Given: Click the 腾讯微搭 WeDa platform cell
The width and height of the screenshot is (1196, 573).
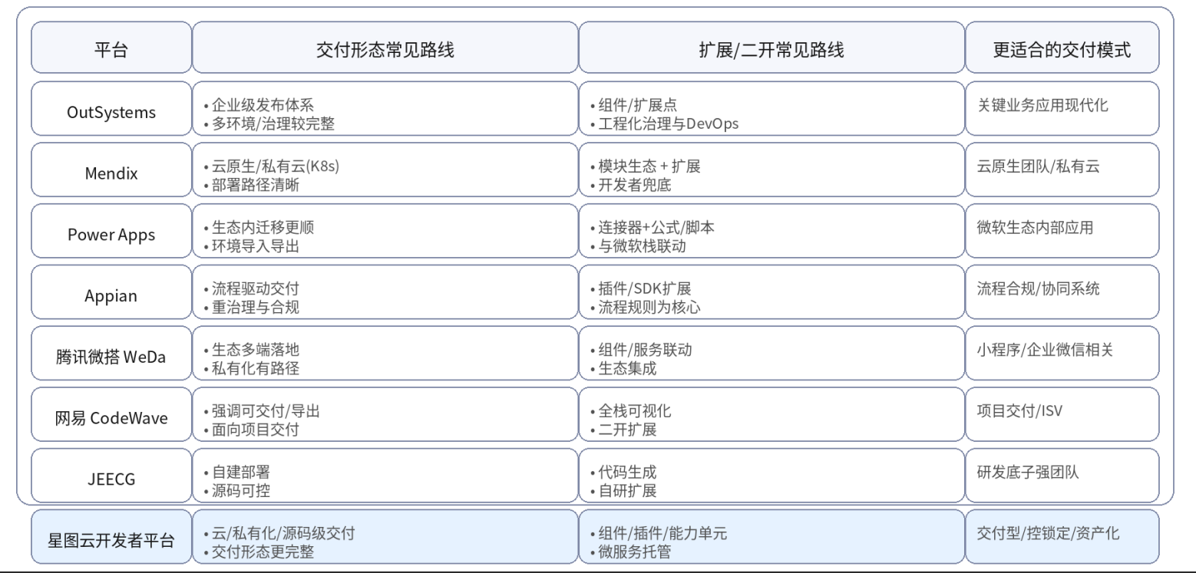Looking at the screenshot, I should pos(111,357).
